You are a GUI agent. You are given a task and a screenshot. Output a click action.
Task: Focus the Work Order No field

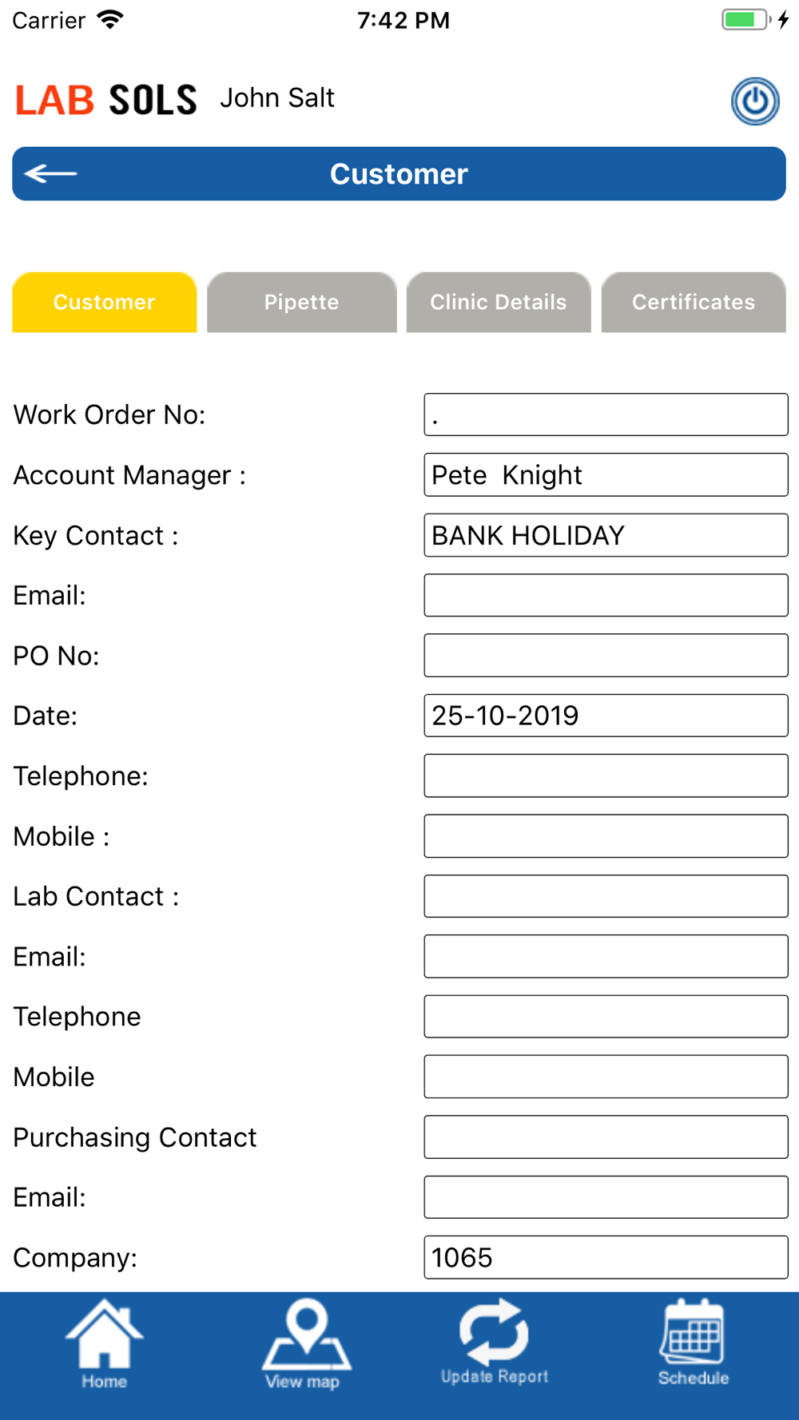[606, 414]
